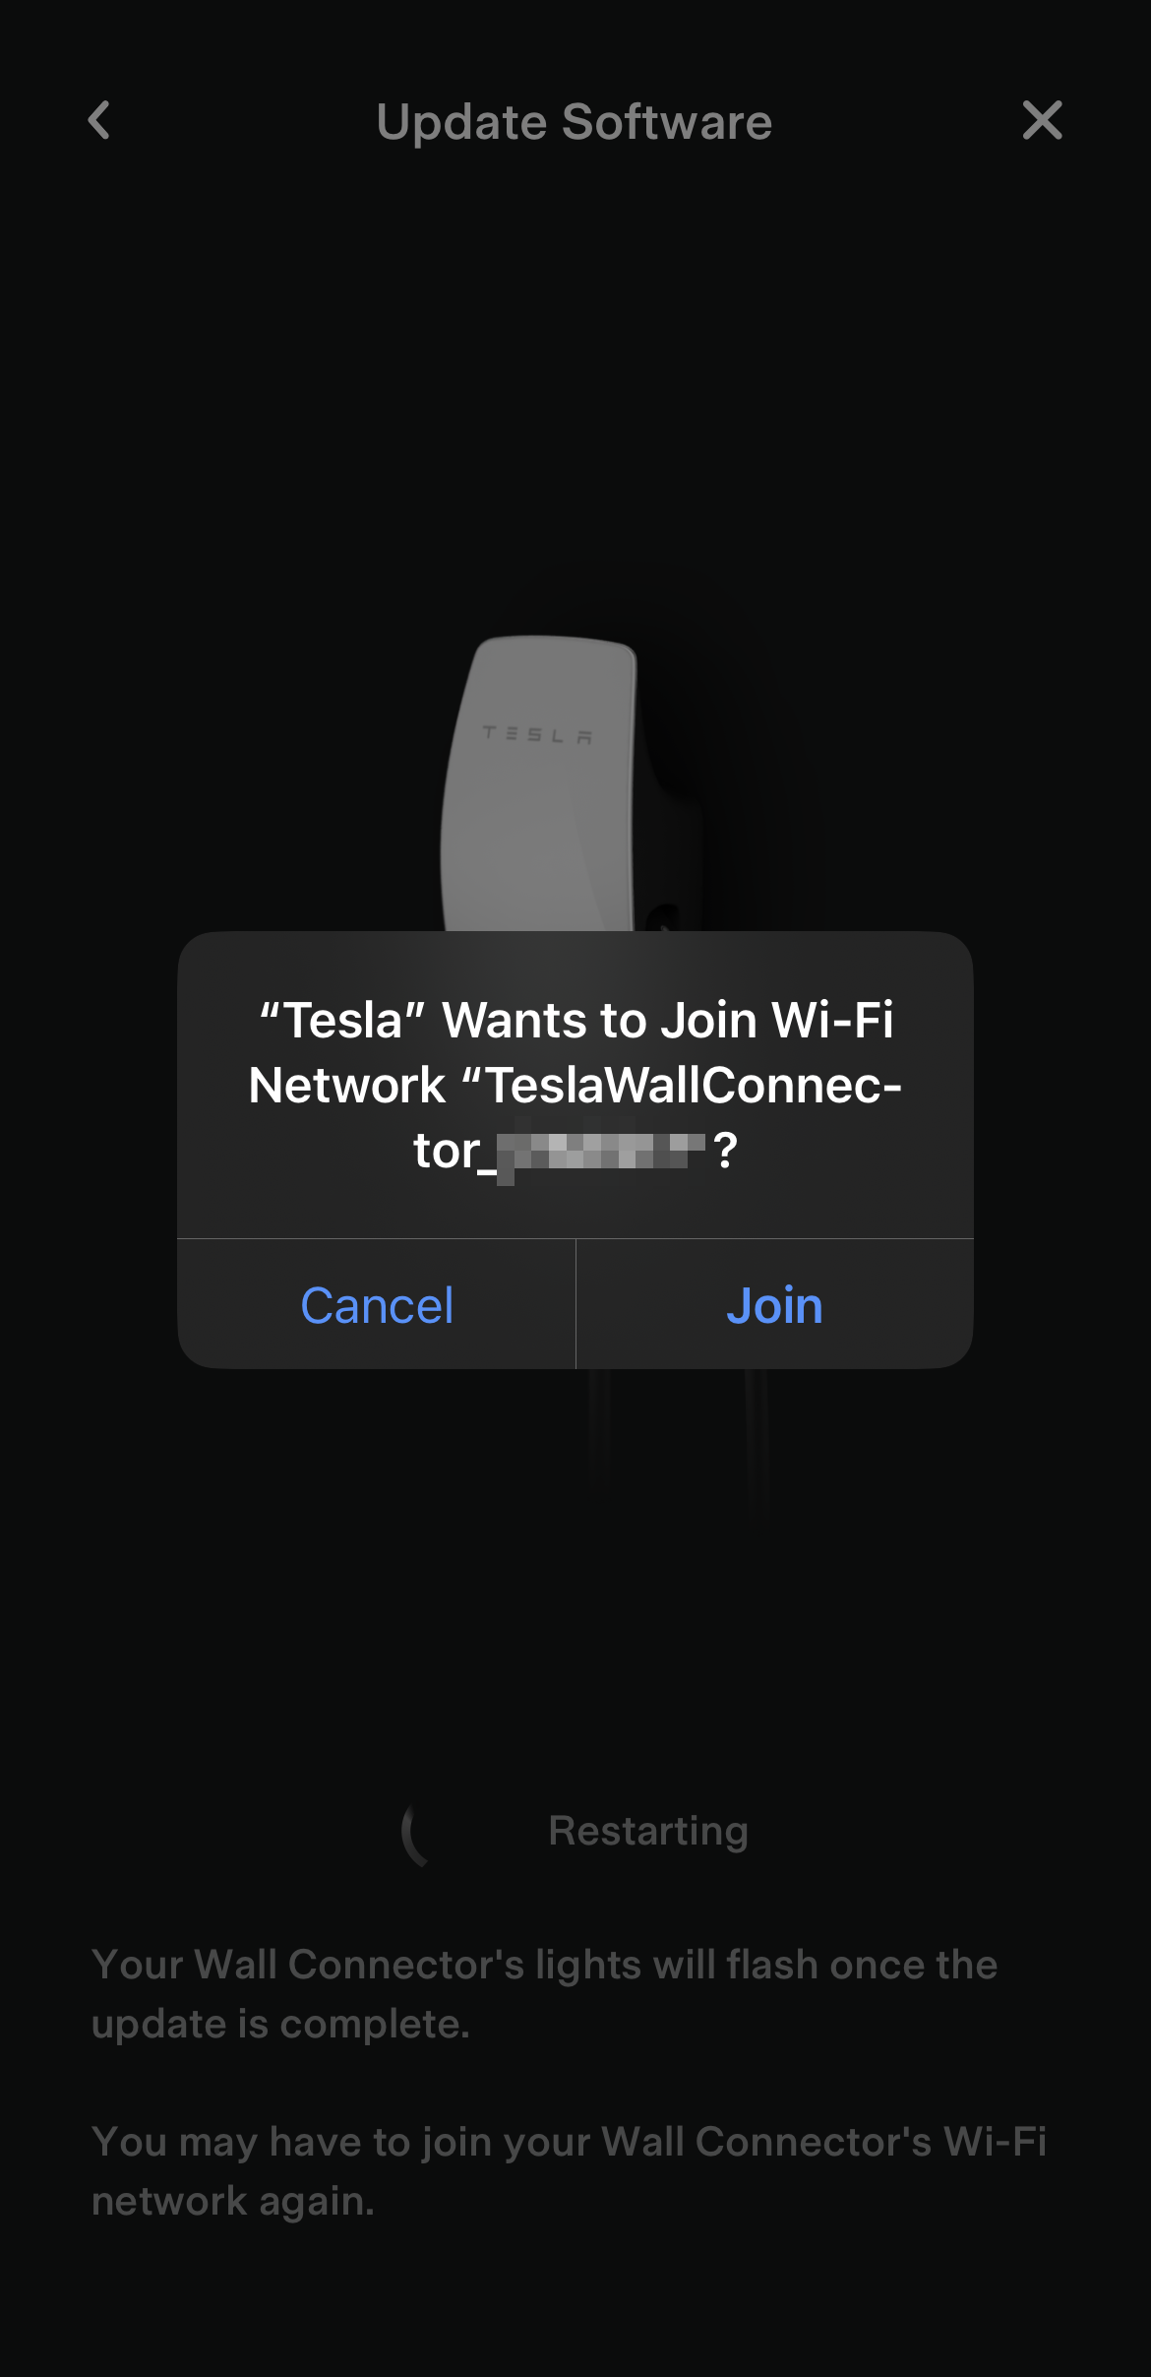Tap the "Tesla" Wants to Join Wi-Fi heading
1151x2377 pixels.
pos(575,1020)
